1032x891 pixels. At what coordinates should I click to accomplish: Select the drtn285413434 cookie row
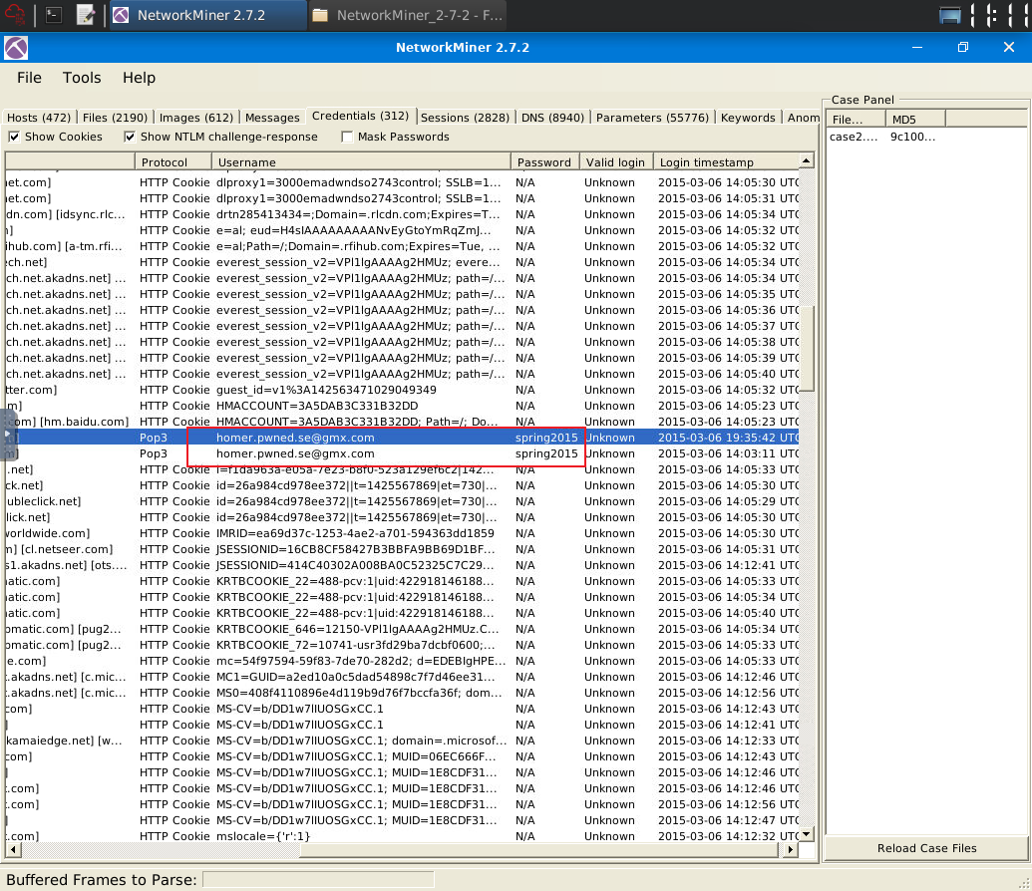tap(402, 214)
